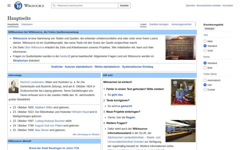Open Systematischer Einstieg link
The image size is (241, 150).
click(138, 67)
